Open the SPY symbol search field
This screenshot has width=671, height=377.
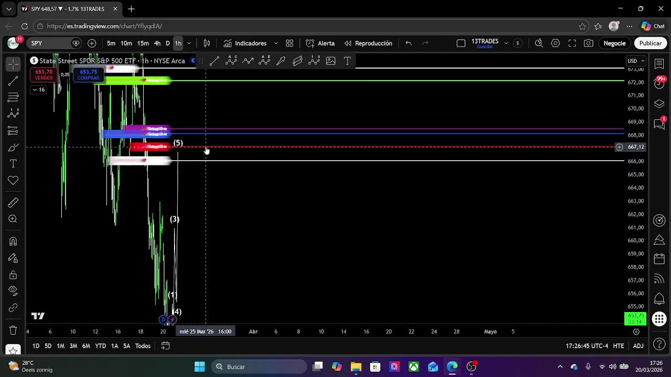[x=54, y=43]
